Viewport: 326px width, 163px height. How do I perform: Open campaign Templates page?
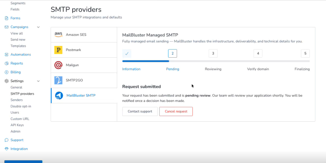coord(18,46)
